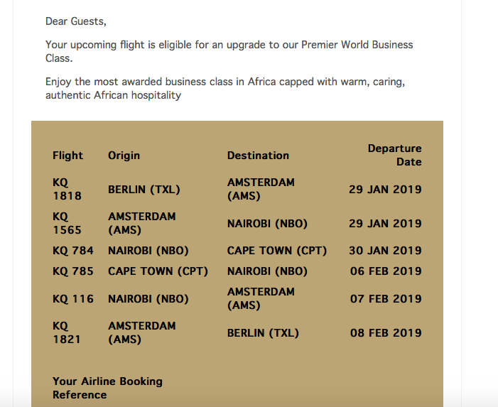Click the Departure Date column header
Image resolution: width=498 pixels, height=407 pixels.
[394, 155]
